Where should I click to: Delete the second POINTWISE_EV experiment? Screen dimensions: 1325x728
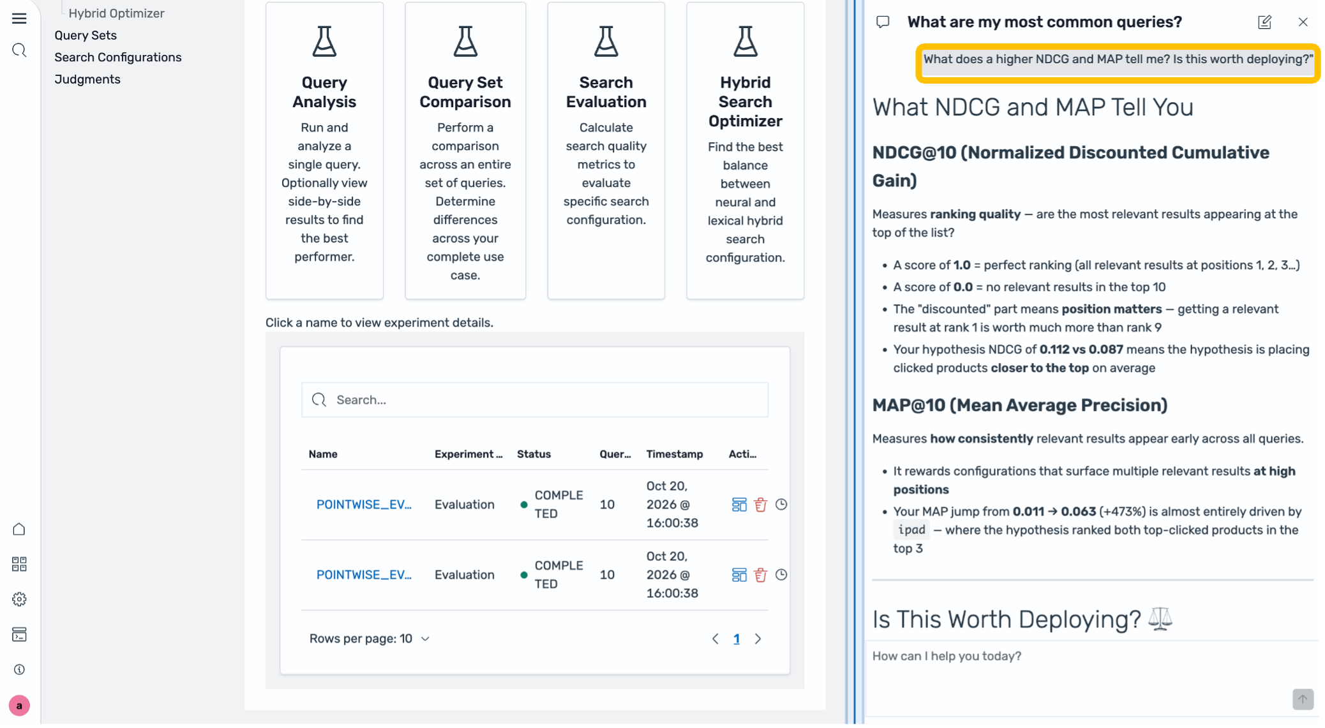[x=760, y=576]
